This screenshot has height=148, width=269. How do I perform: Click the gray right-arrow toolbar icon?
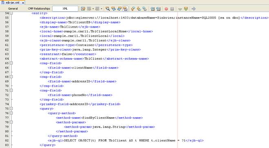click(x=194, y=9)
